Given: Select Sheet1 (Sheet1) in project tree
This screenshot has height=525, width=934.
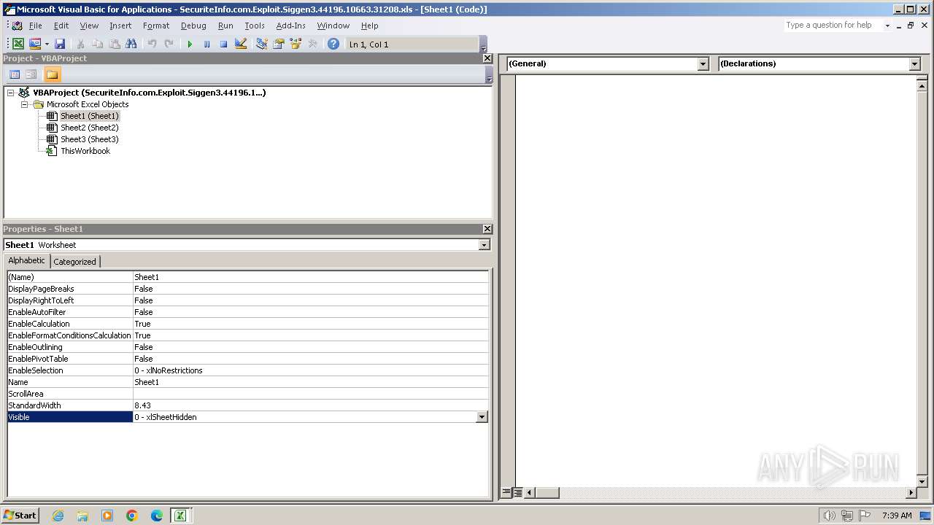Looking at the screenshot, I should pyautogui.click(x=89, y=116).
